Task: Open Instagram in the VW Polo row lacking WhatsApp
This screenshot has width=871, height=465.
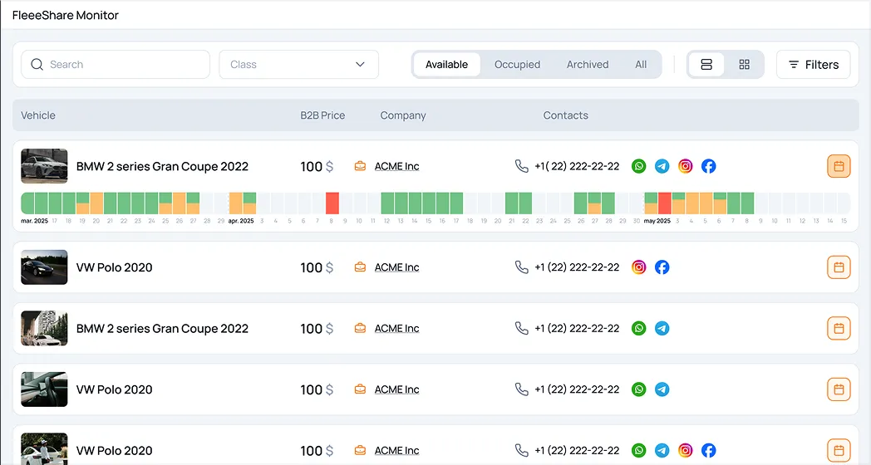Action: (639, 267)
